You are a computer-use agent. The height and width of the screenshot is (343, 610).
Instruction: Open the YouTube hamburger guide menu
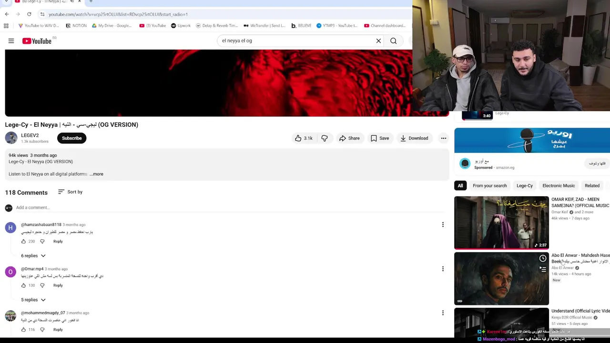[x=11, y=41]
